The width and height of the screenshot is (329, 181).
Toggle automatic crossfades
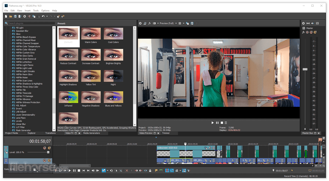[172, 171]
